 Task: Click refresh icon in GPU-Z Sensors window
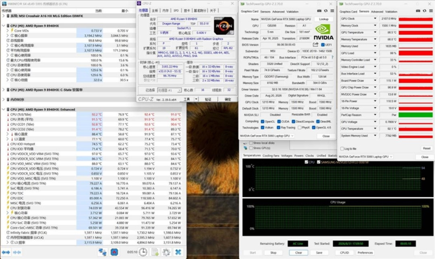coord(425,11)
